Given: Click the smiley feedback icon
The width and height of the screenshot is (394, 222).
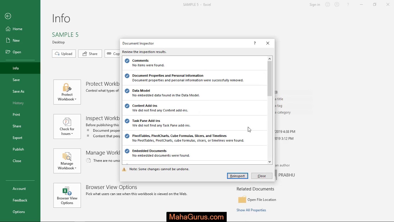Looking at the screenshot, I should coord(328,5).
